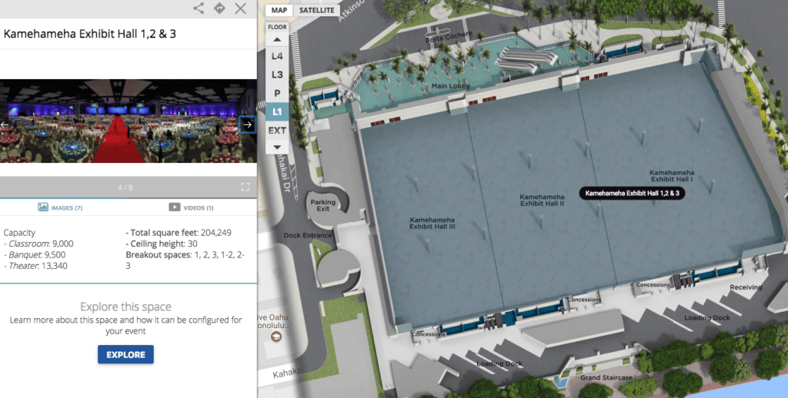Select floor L3 in floor selector
This screenshot has width=788, height=398.
(277, 75)
